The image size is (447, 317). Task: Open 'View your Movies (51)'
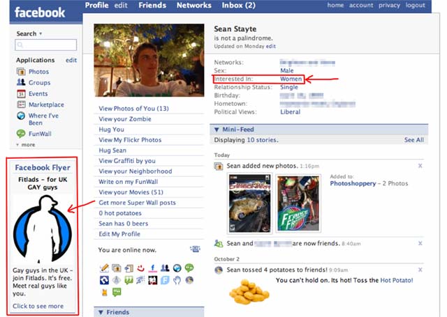(x=131, y=192)
